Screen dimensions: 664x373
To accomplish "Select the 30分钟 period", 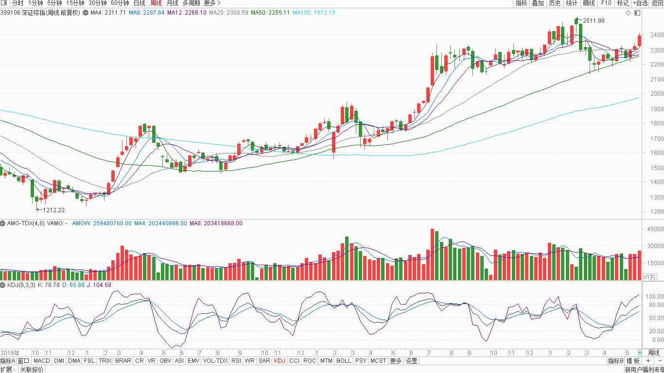I will tap(97, 3).
